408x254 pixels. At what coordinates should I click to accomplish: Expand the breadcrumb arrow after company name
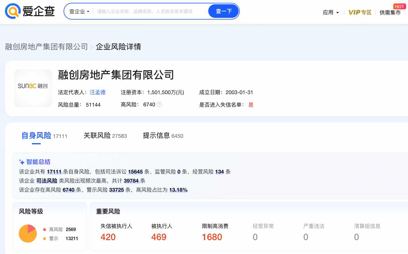(x=92, y=47)
